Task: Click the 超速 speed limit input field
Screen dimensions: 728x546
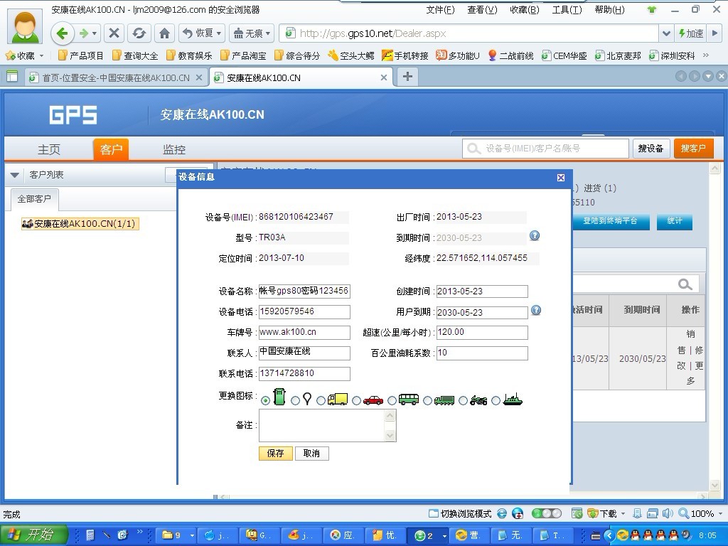Action: pos(482,333)
